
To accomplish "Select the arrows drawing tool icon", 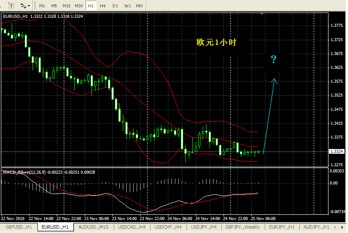I will tap(23, 6).
